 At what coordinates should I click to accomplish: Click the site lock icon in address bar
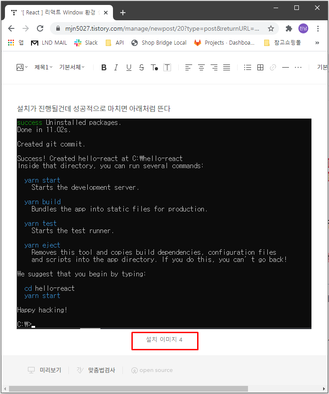(x=58, y=28)
